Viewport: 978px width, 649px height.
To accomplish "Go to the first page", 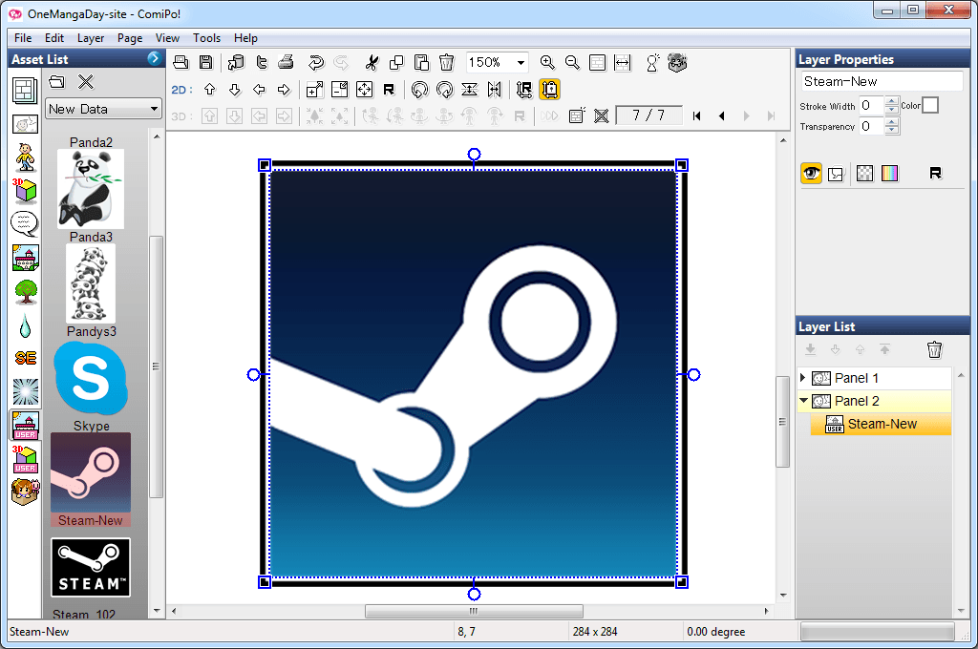I will pos(696,115).
